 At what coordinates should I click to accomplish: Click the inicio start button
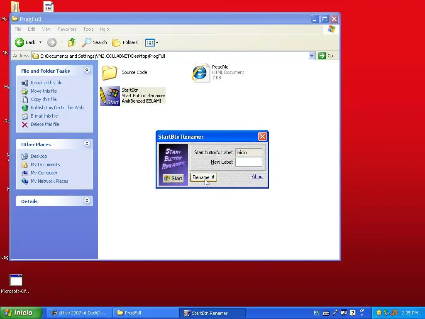coord(21,313)
